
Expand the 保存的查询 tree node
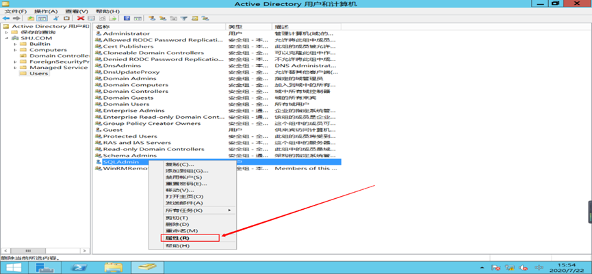6,32
